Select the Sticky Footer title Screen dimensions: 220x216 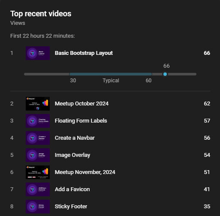pyautogui.click(x=71, y=207)
